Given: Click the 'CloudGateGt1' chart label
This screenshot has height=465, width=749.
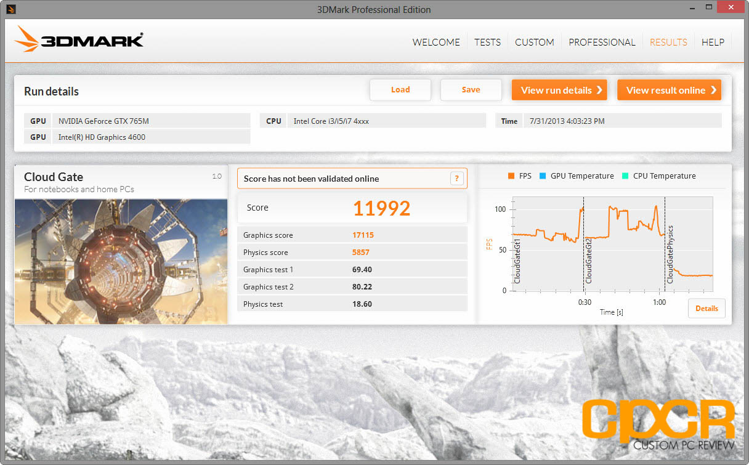Looking at the screenshot, I should [x=517, y=261].
